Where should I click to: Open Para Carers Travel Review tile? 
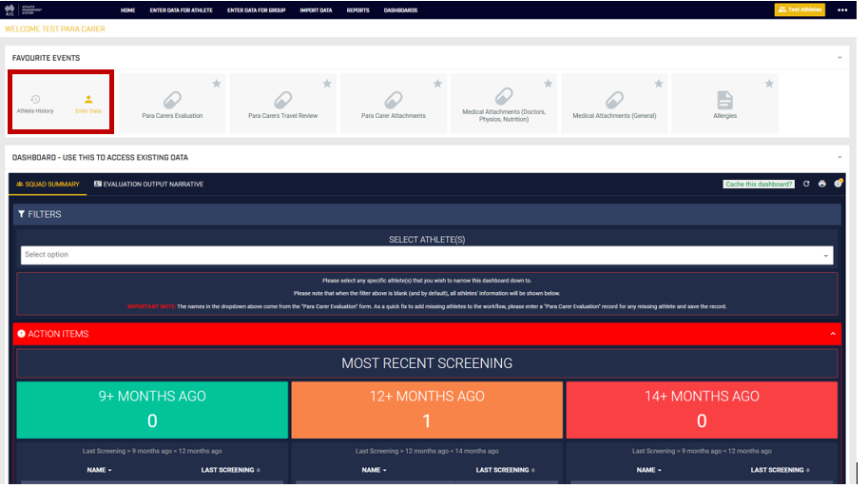[283, 104]
